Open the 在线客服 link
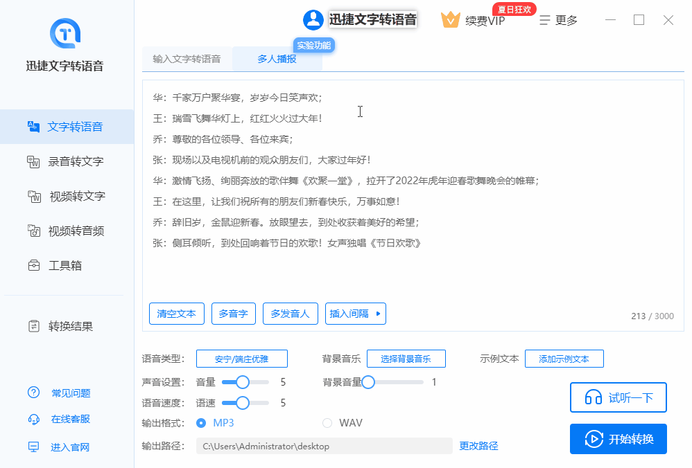The width and height of the screenshot is (692, 468). click(71, 419)
